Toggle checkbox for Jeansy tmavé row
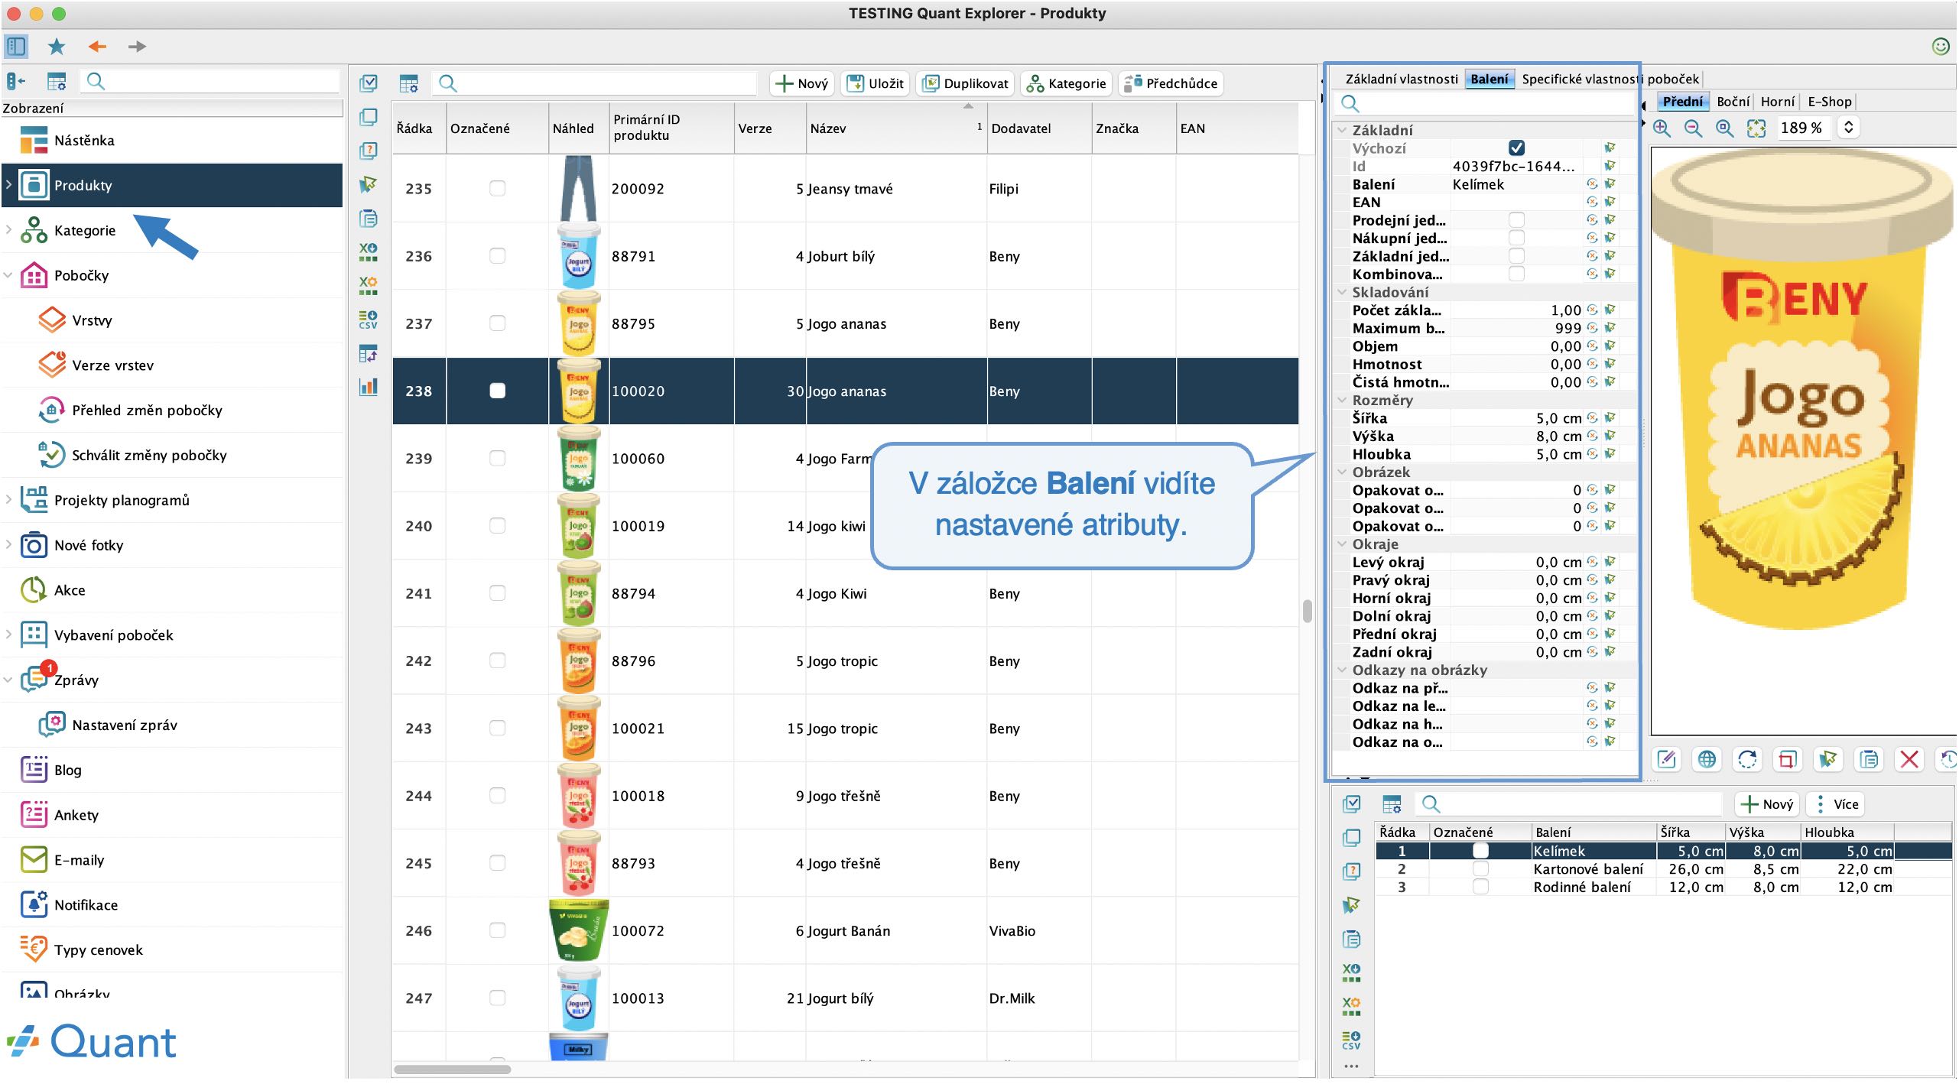1959x1084 pixels. pyautogui.click(x=498, y=189)
